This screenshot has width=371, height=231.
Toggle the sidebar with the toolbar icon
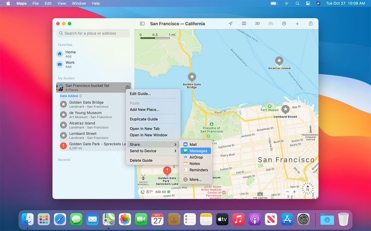[142, 24]
